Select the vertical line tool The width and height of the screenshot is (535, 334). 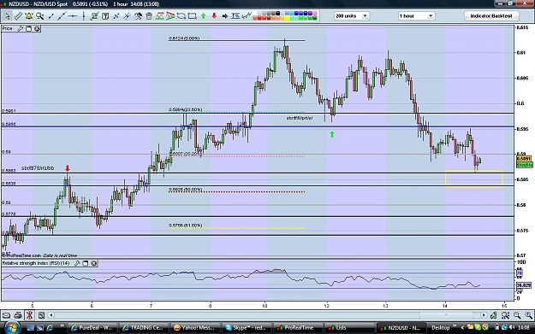pyautogui.click(x=84, y=16)
